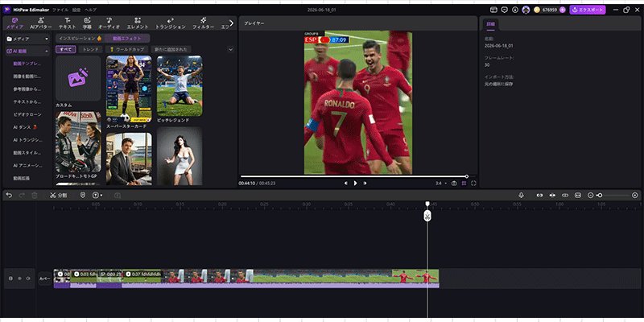Select the スーパースターカード template

(129, 89)
